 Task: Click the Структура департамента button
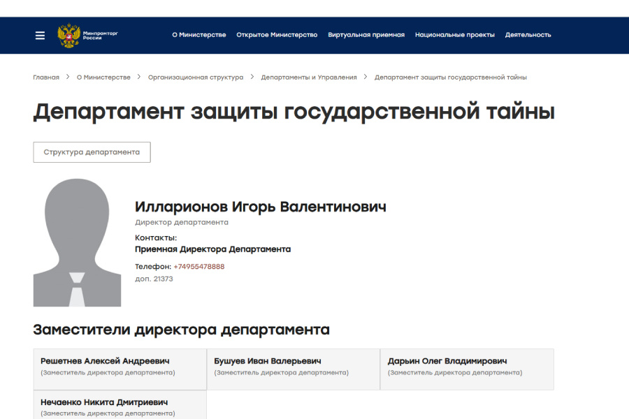[92, 152]
